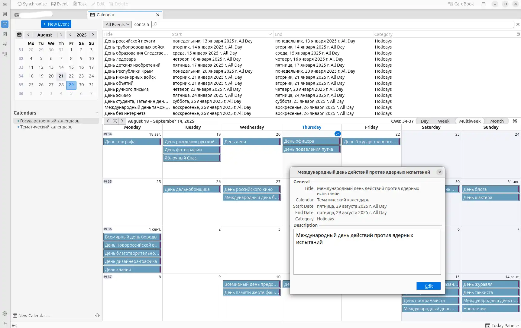The image size is (521, 328).
Task: Open the Chat sidebar icon
Action: pos(5,44)
